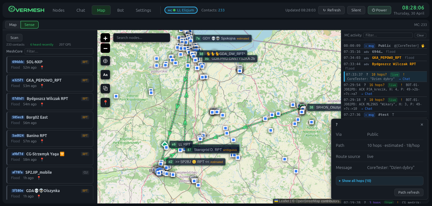
Task: Click the OverMesh logo
Action: [27, 10]
